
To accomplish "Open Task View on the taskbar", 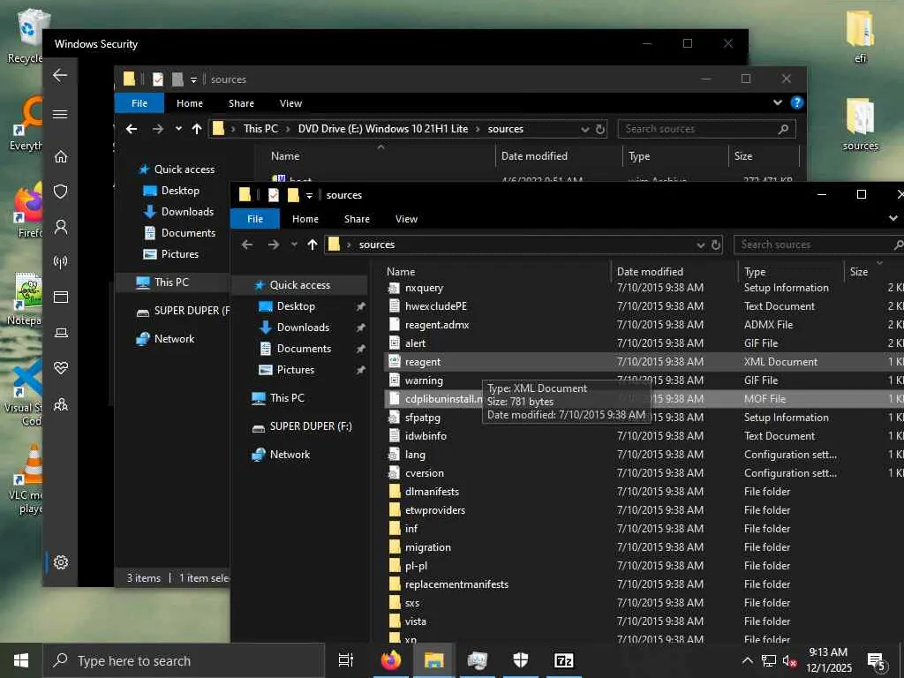I will [x=346, y=660].
